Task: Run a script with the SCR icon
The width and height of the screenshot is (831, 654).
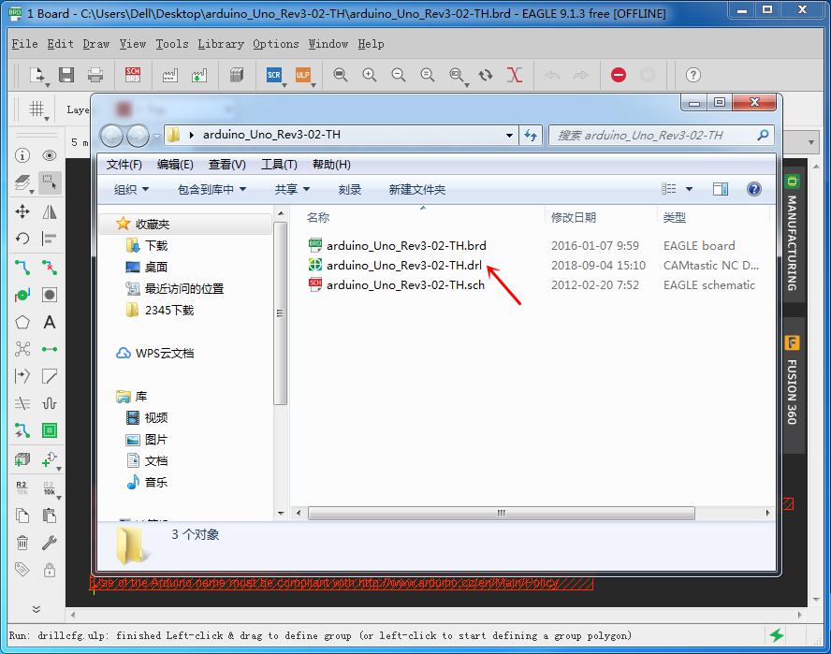Action: [274, 75]
